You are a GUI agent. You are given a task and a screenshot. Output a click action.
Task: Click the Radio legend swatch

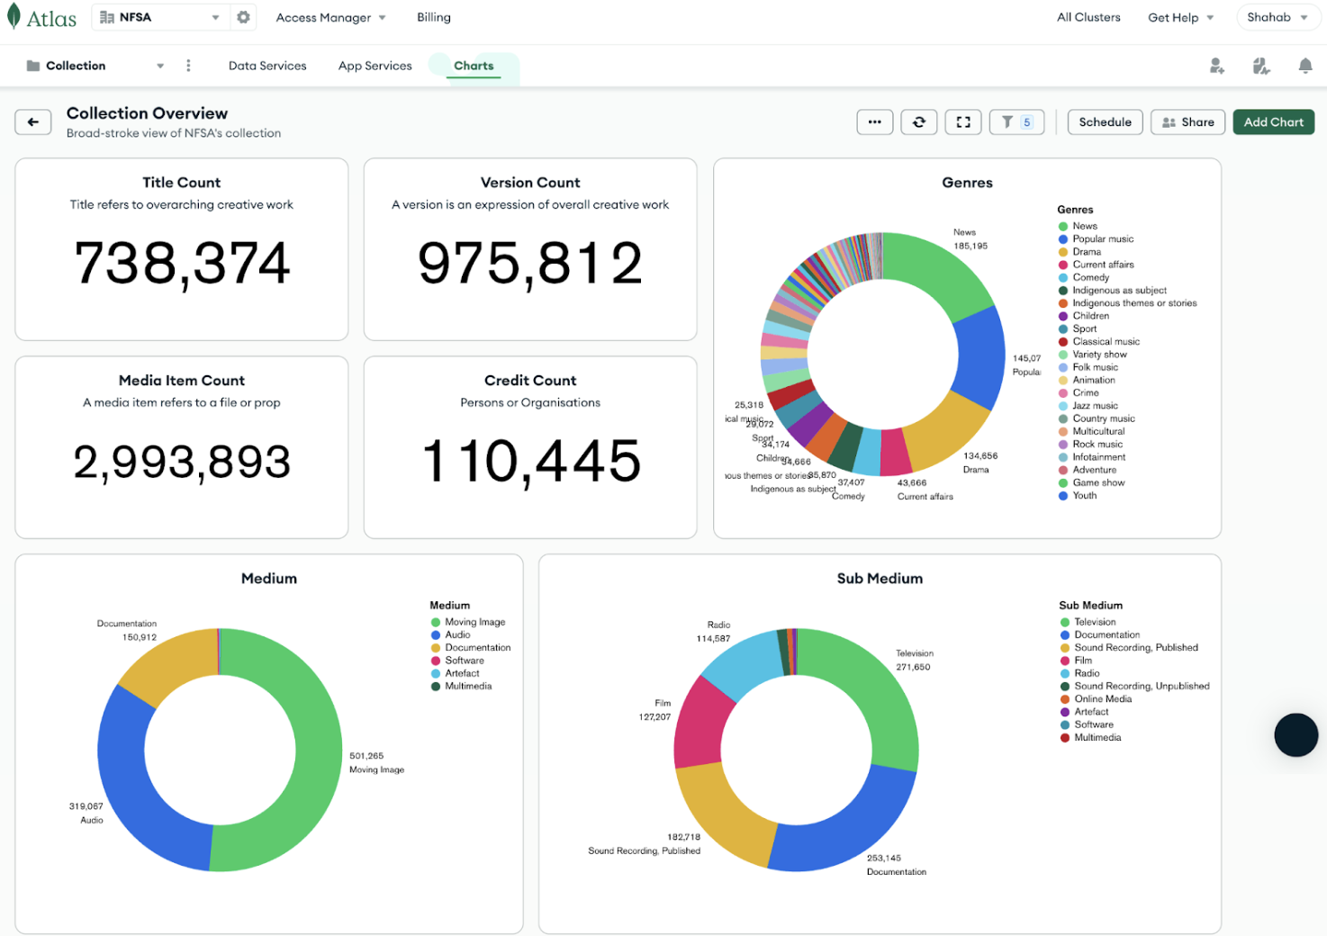(1065, 673)
